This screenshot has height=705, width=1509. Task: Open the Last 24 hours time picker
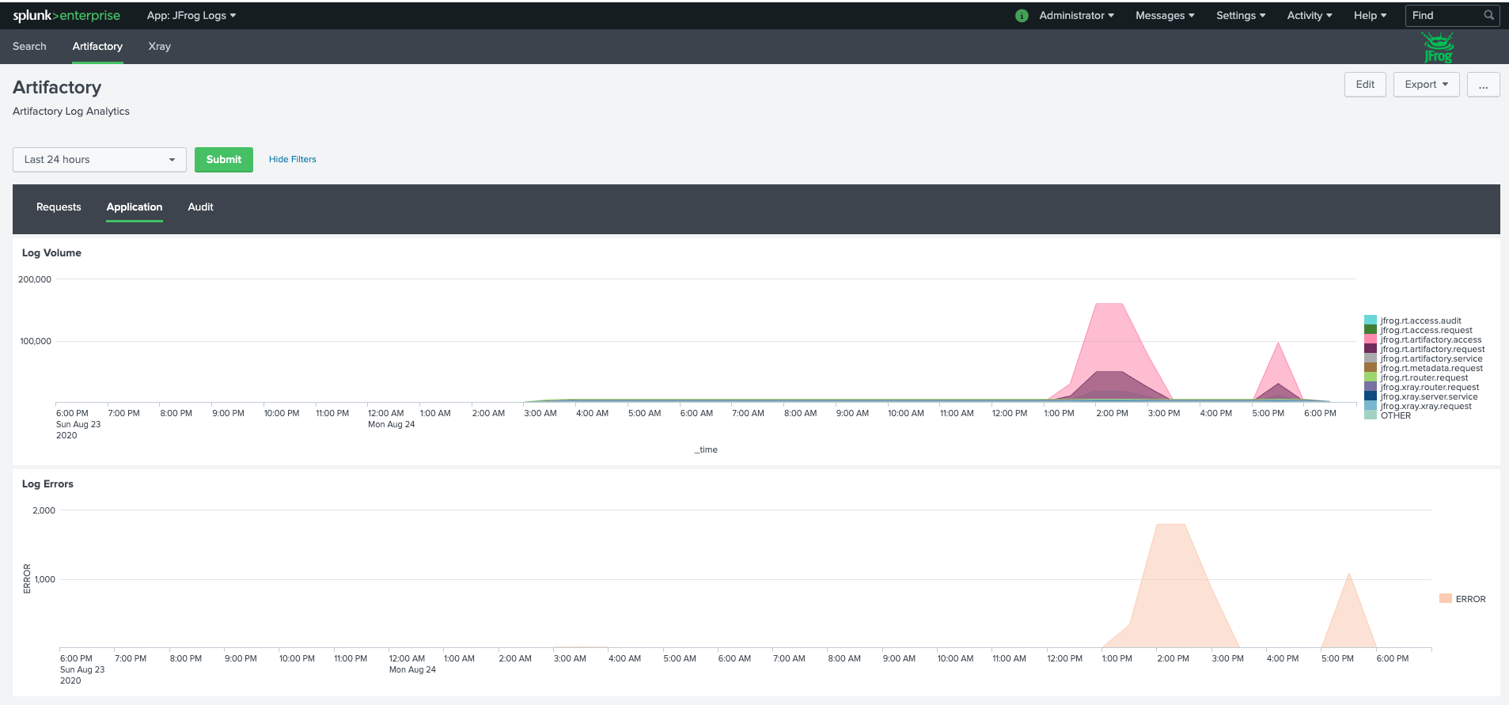pos(100,160)
